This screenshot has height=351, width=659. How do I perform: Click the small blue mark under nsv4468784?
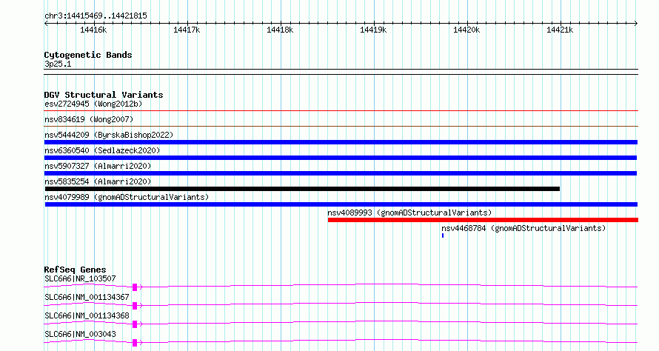(443, 235)
